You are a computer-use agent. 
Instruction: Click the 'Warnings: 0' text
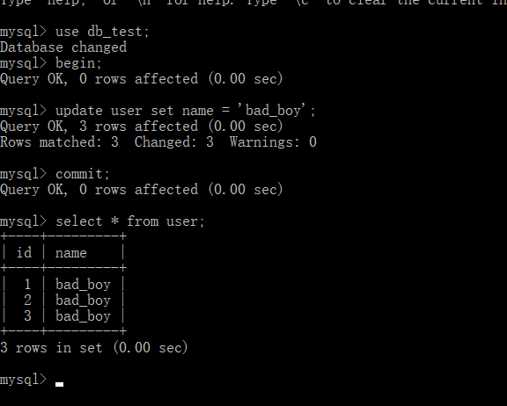tap(273, 142)
